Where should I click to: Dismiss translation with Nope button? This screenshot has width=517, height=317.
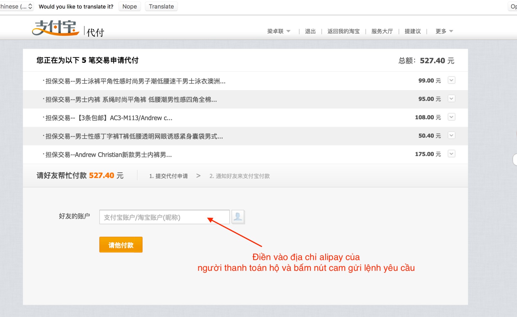[x=129, y=6]
